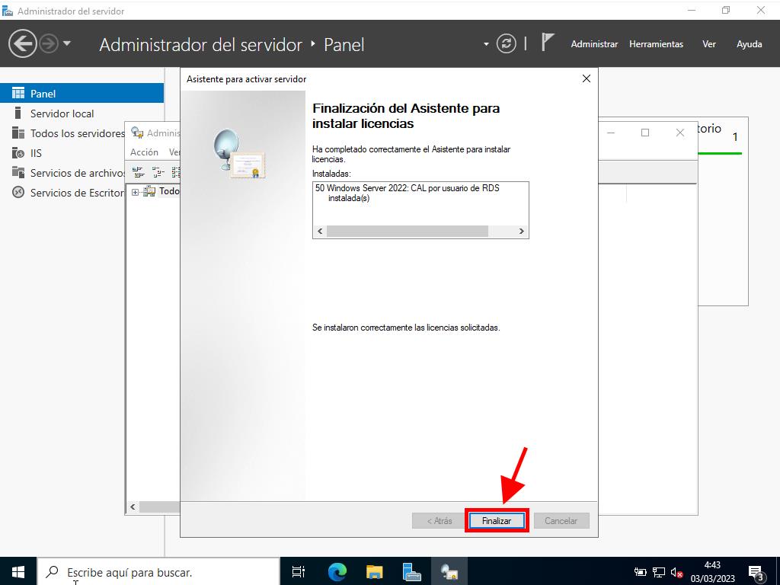Open the Herramientas menu

click(x=656, y=44)
